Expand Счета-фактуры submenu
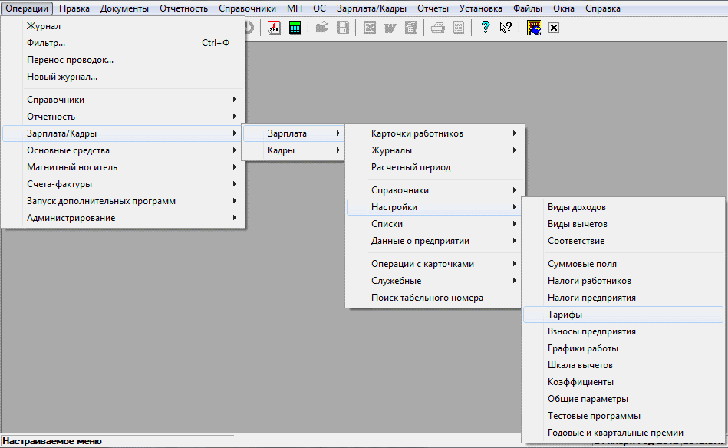This screenshot has width=728, height=448. coord(123,184)
